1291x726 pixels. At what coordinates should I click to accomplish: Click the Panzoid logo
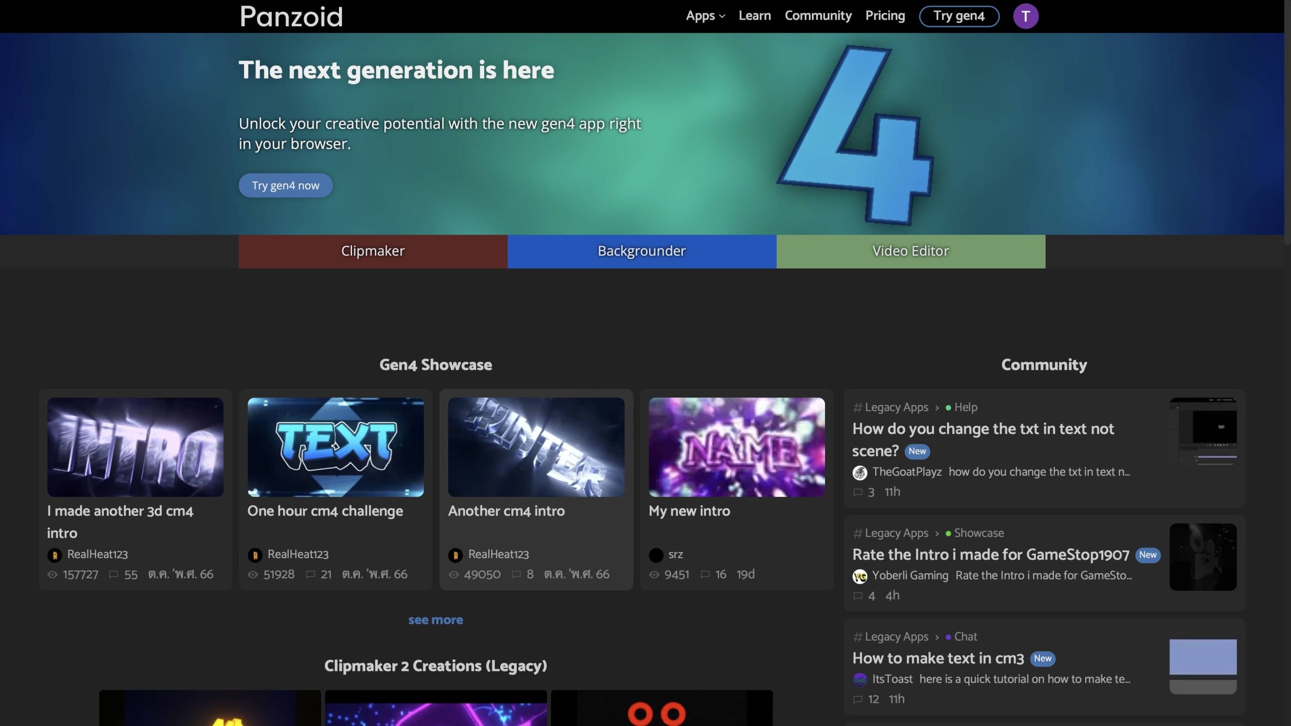click(x=291, y=16)
